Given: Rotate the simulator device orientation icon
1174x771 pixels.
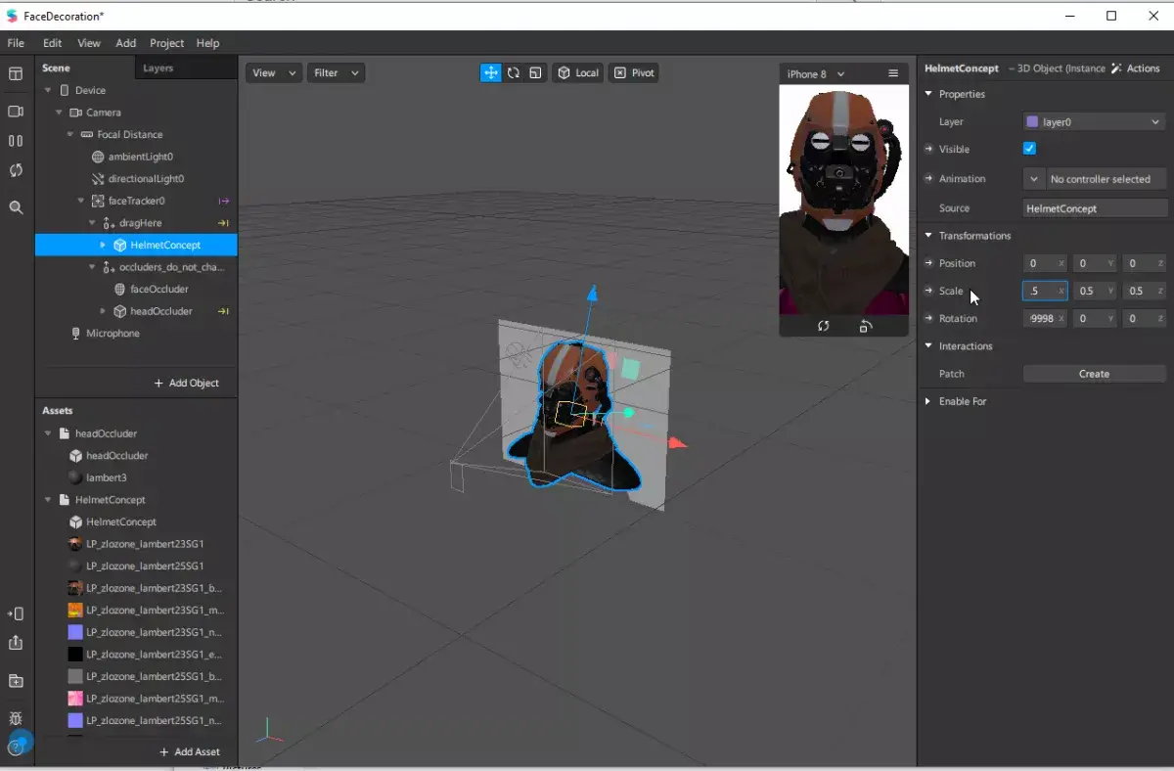Looking at the screenshot, I should click(x=865, y=326).
